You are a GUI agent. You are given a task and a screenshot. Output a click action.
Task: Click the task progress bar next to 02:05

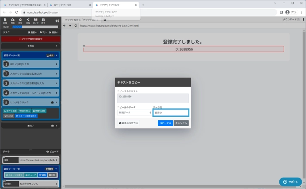[x=35, y=27]
